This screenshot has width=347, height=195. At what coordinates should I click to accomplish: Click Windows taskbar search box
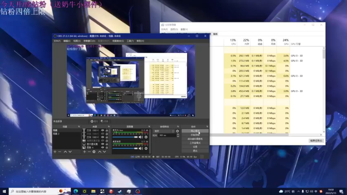[40, 191]
